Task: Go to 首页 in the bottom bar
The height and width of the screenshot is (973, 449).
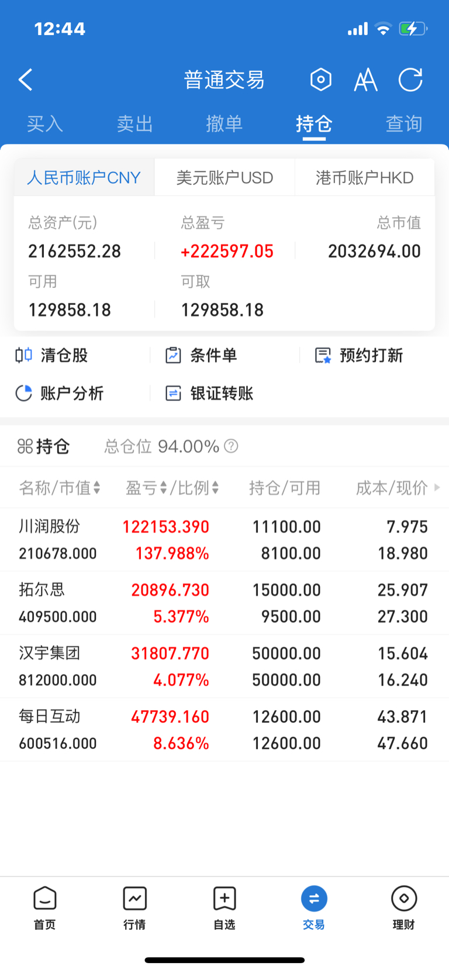Action: tap(44, 907)
